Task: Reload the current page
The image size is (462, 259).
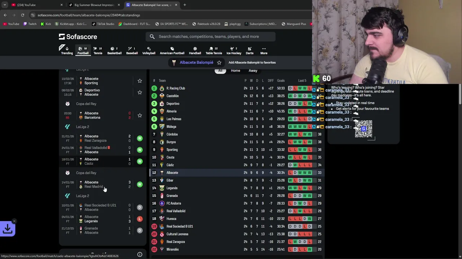Action: click(22, 15)
